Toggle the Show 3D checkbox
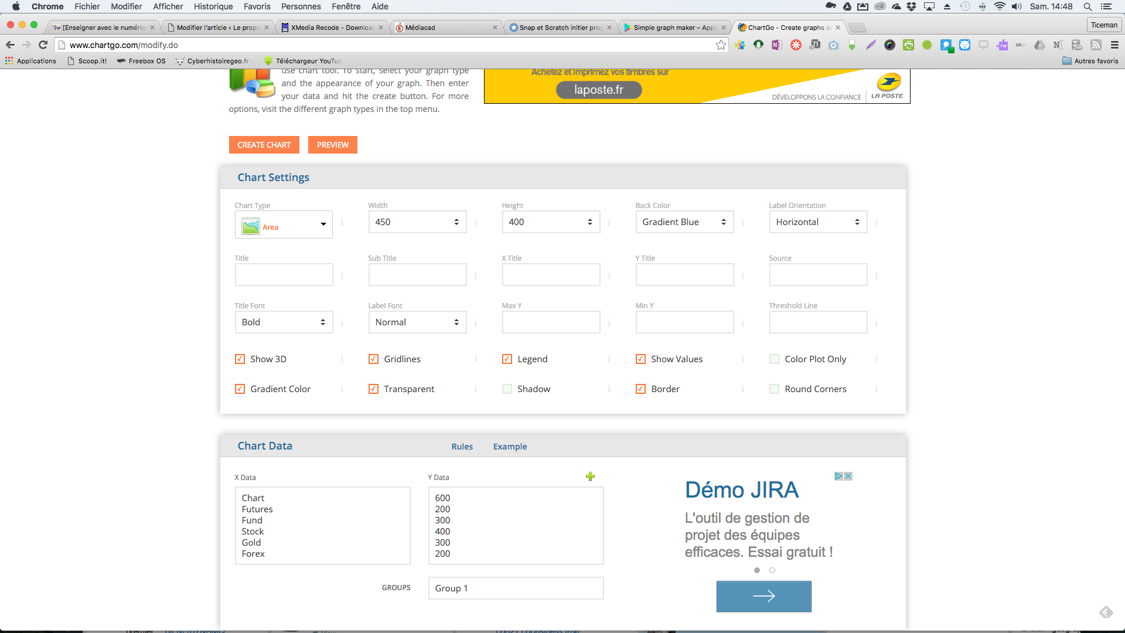The height and width of the screenshot is (633, 1125). pos(240,359)
